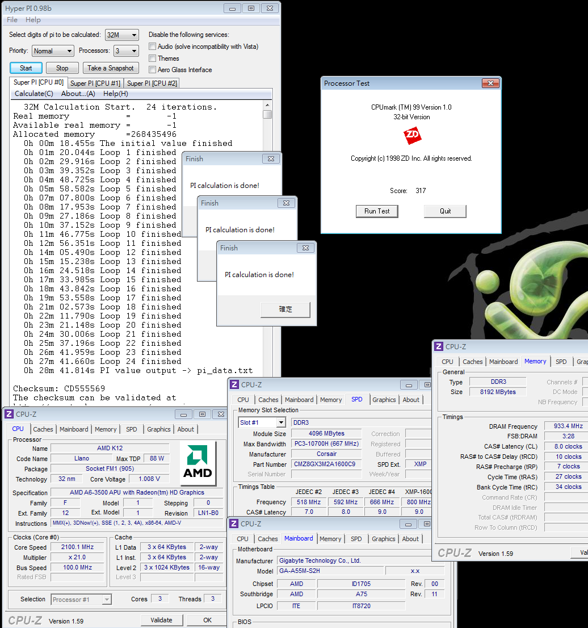Click the Checksum: CD555569 text
588x628 pixels.
click(x=59, y=388)
